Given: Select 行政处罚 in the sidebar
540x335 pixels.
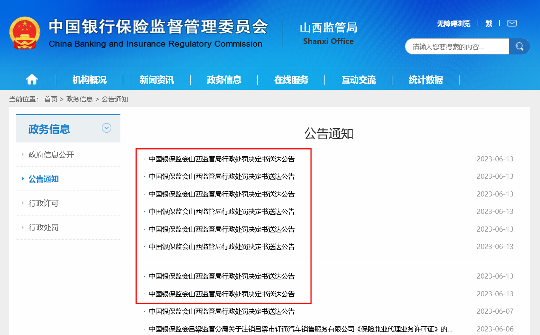Looking at the screenshot, I should [43, 227].
